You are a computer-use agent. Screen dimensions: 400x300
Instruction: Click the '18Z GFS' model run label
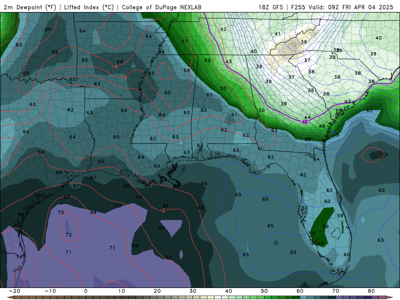[x=270, y=7]
